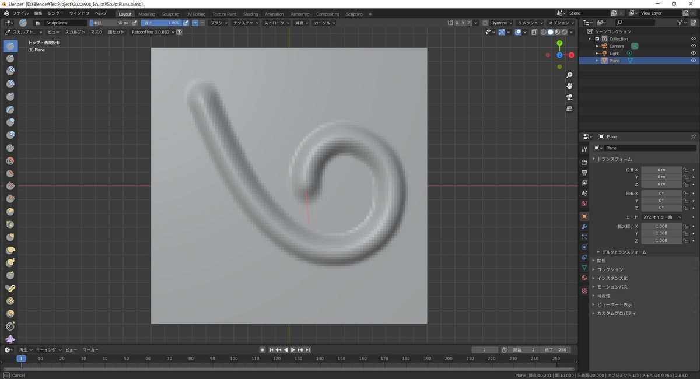Hide the Camera object via eye icon
700x379 pixels.
click(694, 46)
